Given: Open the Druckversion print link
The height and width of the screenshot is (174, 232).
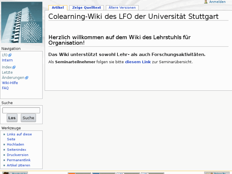Looking at the screenshot, I should 18,155.
